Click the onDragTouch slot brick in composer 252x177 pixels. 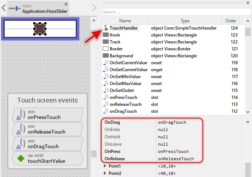pyautogui.click(x=48, y=144)
